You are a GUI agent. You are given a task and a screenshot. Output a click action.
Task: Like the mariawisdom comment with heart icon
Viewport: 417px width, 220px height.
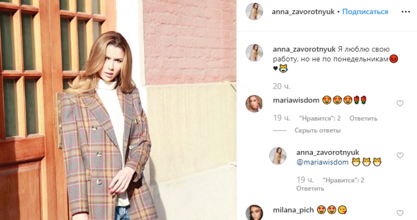(x=400, y=104)
